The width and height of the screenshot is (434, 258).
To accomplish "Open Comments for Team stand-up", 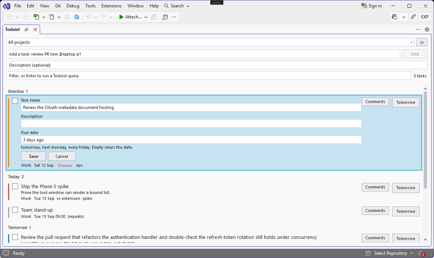I will (375, 211).
